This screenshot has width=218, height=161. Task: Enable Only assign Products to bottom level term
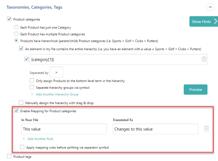click(x=32, y=81)
